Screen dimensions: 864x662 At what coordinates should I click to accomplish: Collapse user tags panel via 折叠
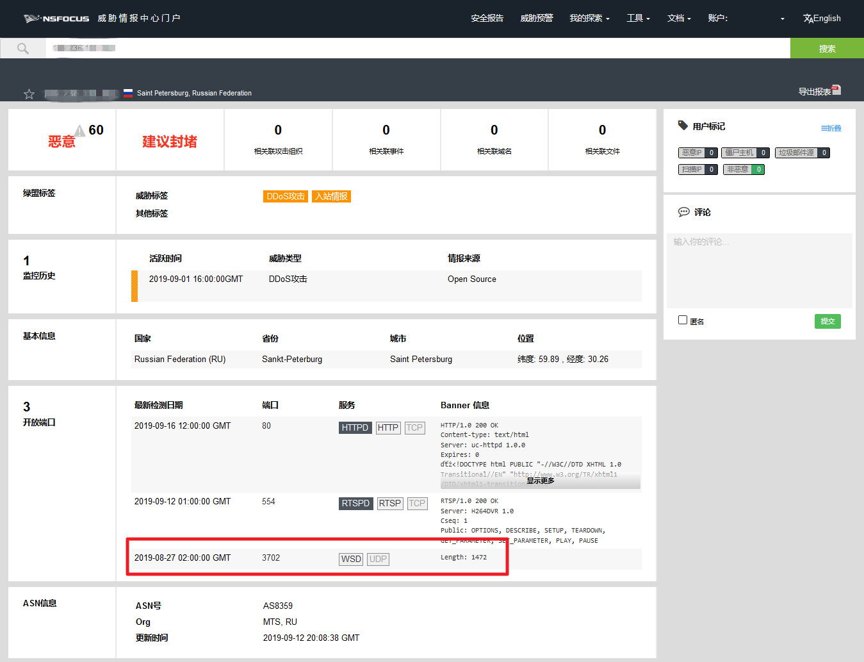[x=831, y=128]
